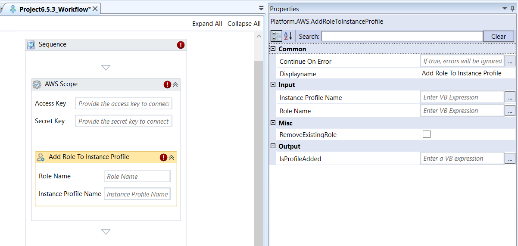The width and height of the screenshot is (518, 246).
Task: Click the Add Role activity error indicator
Action: [x=163, y=157]
